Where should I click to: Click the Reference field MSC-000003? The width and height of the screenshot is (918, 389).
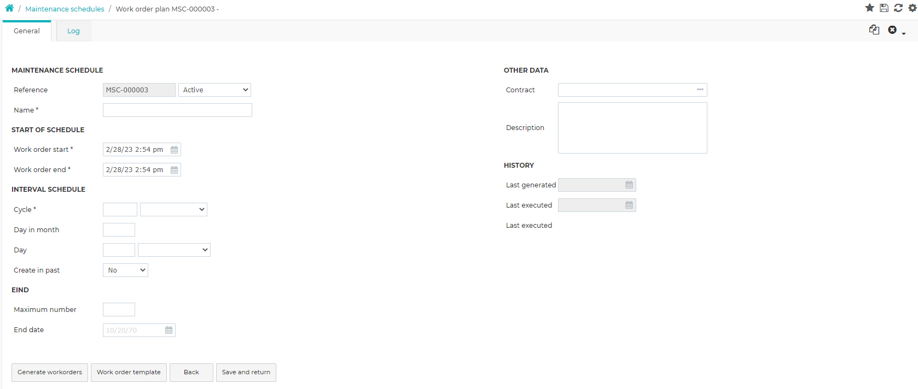[139, 90]
